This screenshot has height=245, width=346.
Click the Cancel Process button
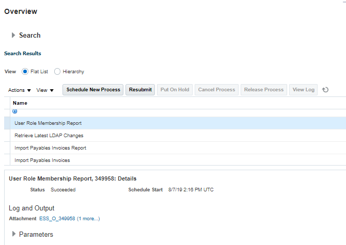tap(216, 90)
